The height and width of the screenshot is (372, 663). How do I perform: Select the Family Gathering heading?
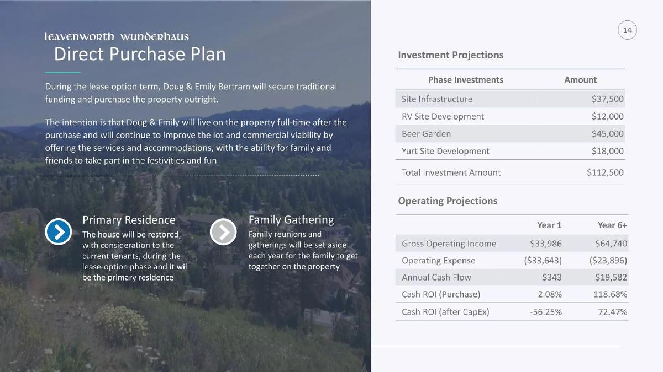pos(291,220)
